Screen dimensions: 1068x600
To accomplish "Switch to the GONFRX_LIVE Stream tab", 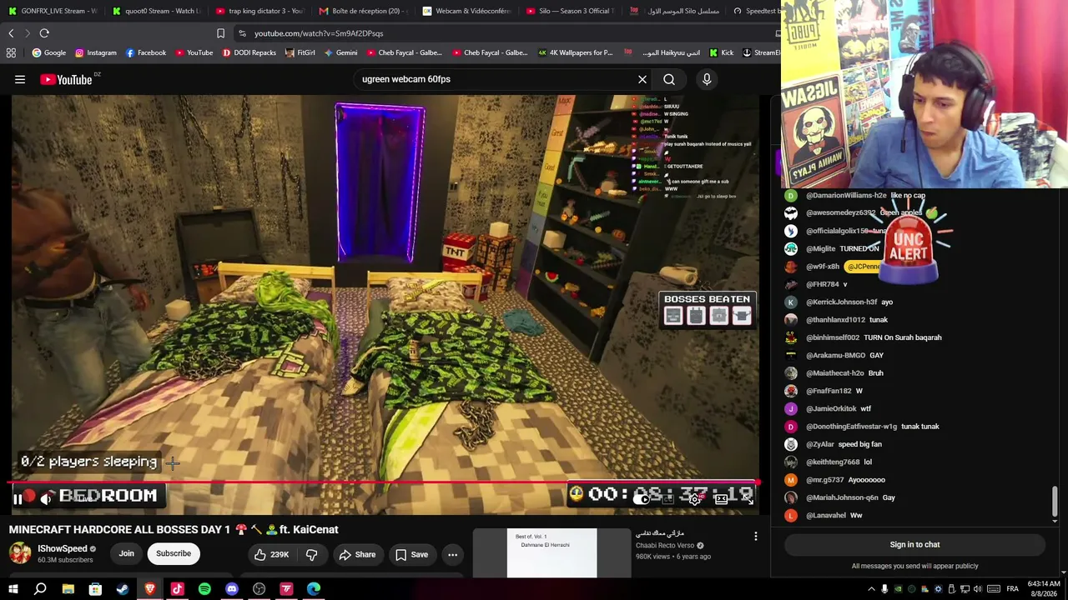I will click(x=53, y=11).
